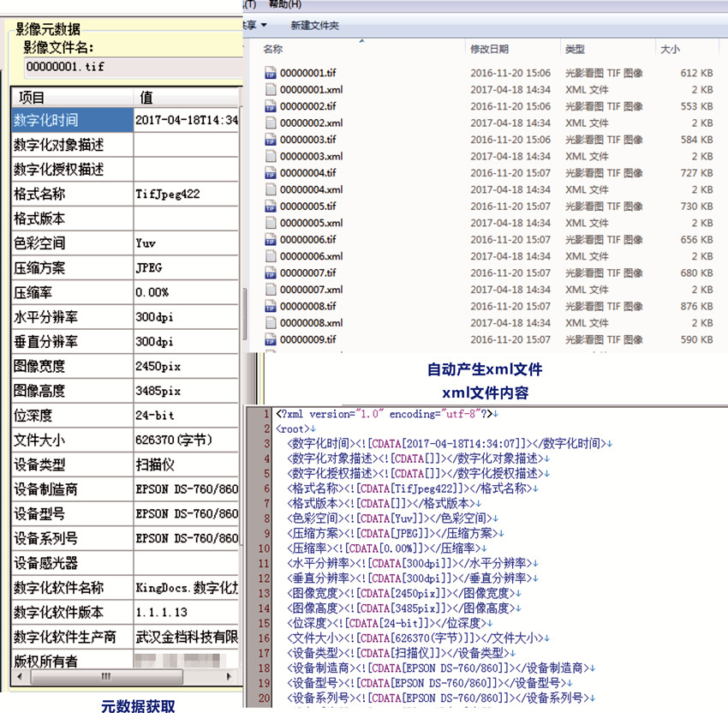Click the 影像文件名 input field
This screenshot has width=728, height=713.
coord(128,66)
